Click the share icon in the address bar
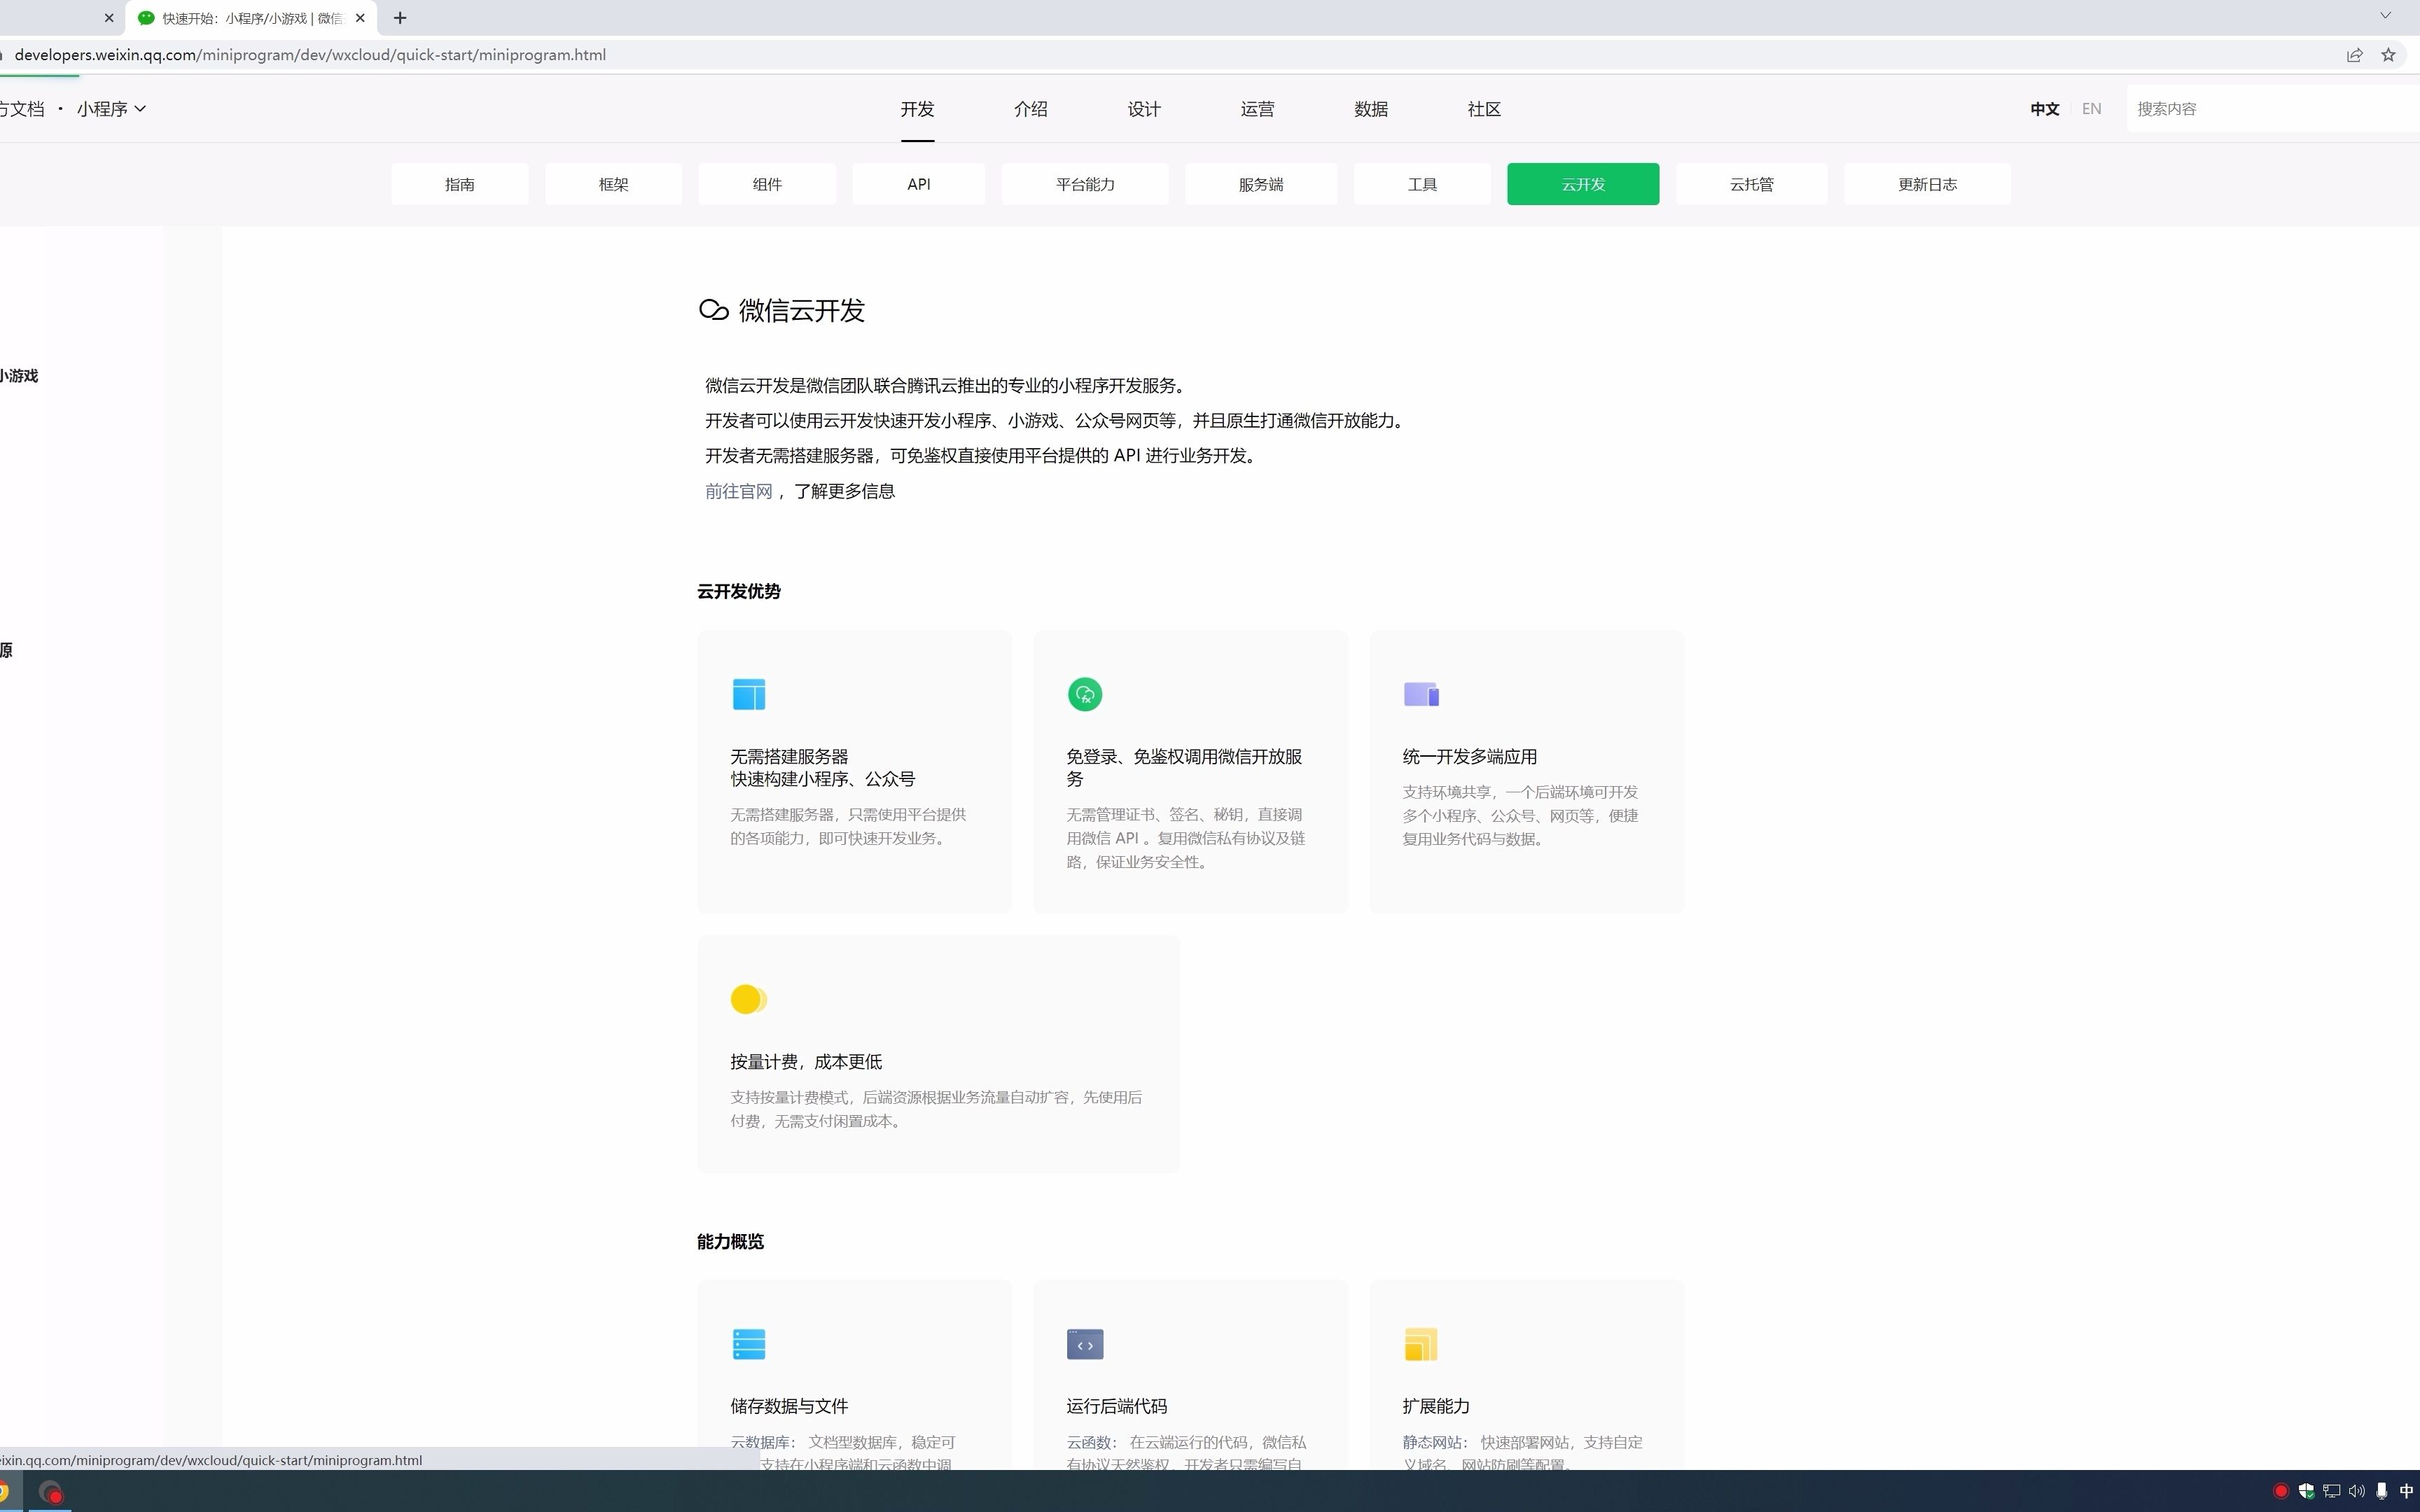2420x1512 pixels. click(2355, 55)
